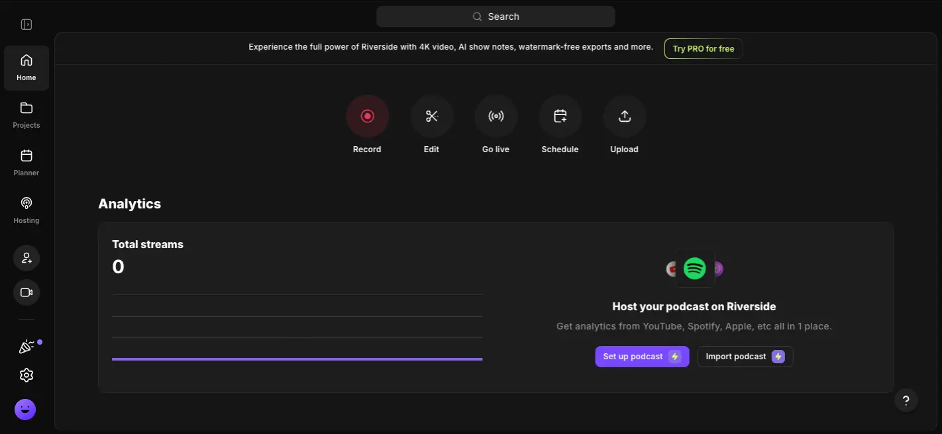Open the what's new party icon
The height and width of the screenshot is (434, 942).
[26, 347]
